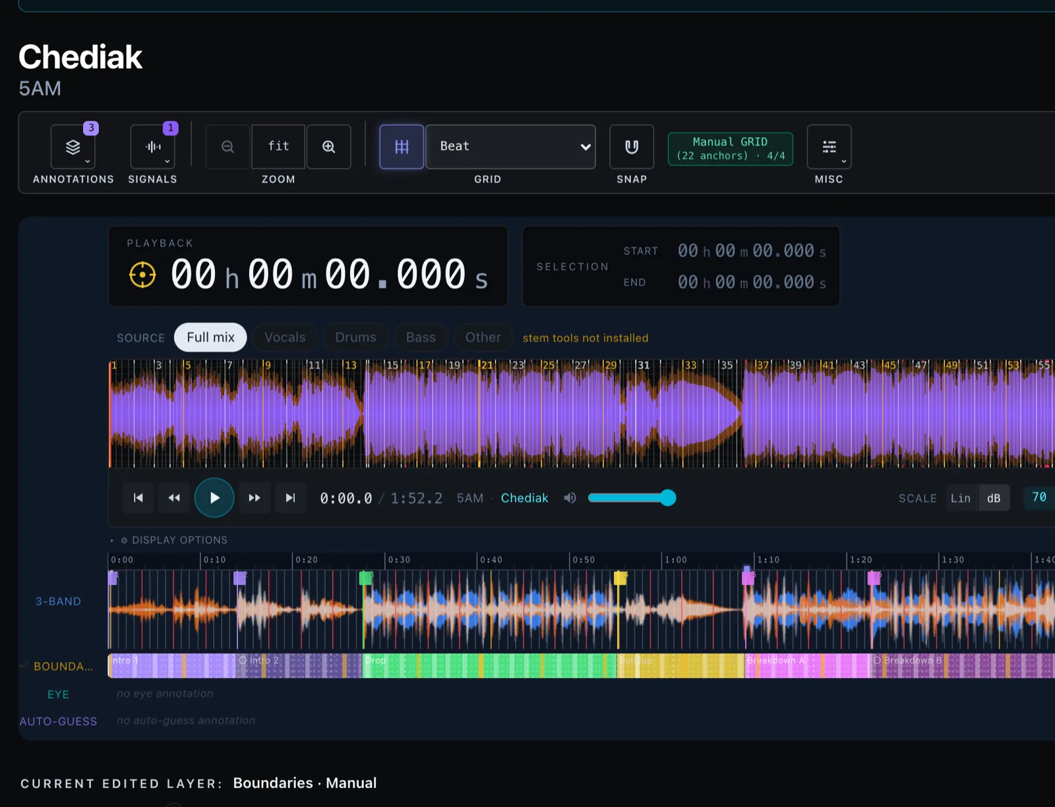Switch scale to Lin
Image resolution: width=1055 pixels, height=807 pixels.
click(961, 498)
